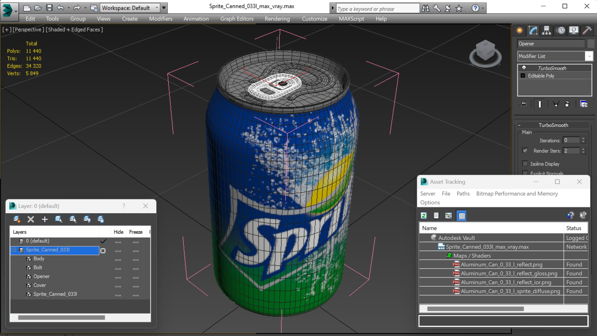Click the object color swatch beside Opener
This screenshot has width=597, height=336.
(590, 44)
